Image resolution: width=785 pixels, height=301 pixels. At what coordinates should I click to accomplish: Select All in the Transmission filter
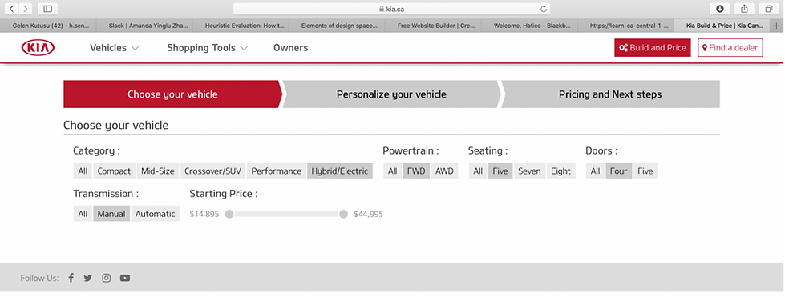[x=83, y=214]
